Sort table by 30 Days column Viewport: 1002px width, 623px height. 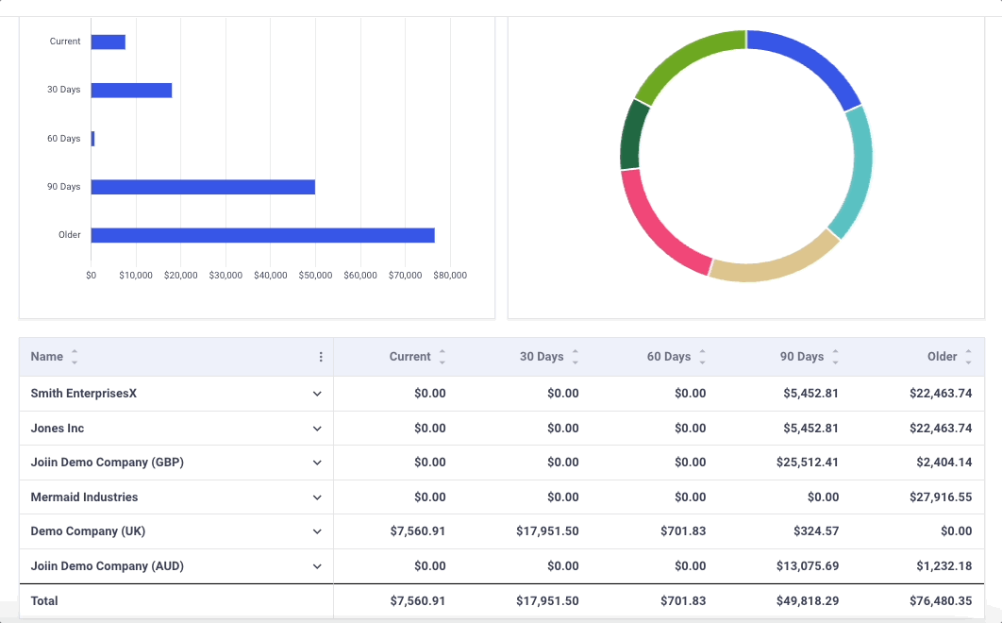pyautogui.click(x=576, y=357)
